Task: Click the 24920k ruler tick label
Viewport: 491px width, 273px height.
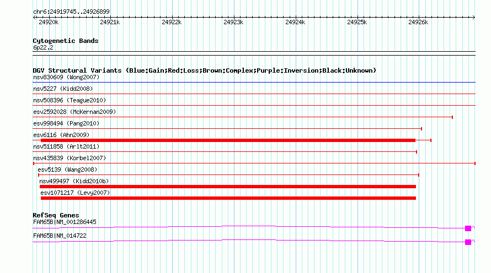Action: tap(49, 22)
